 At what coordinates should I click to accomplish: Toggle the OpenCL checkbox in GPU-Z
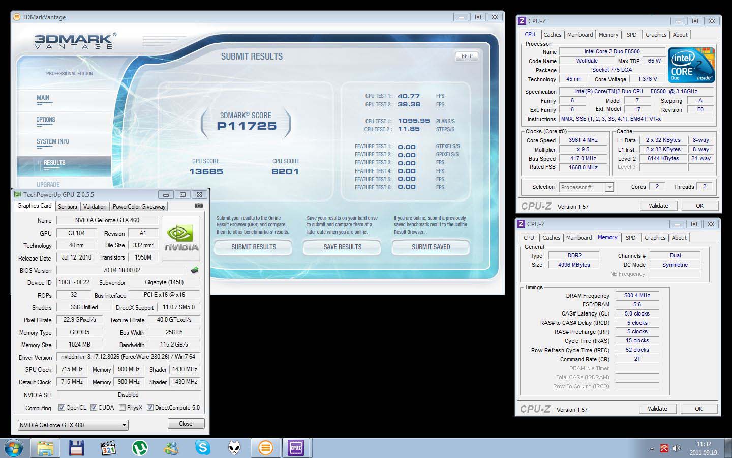62,408
